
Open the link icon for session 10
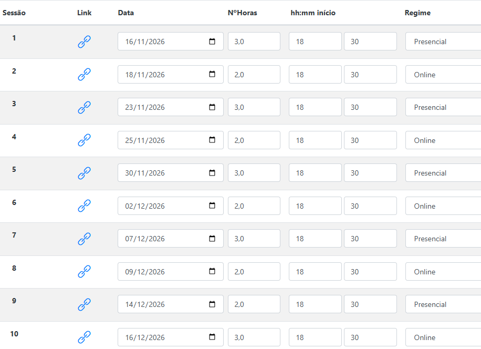pos(84,337)
